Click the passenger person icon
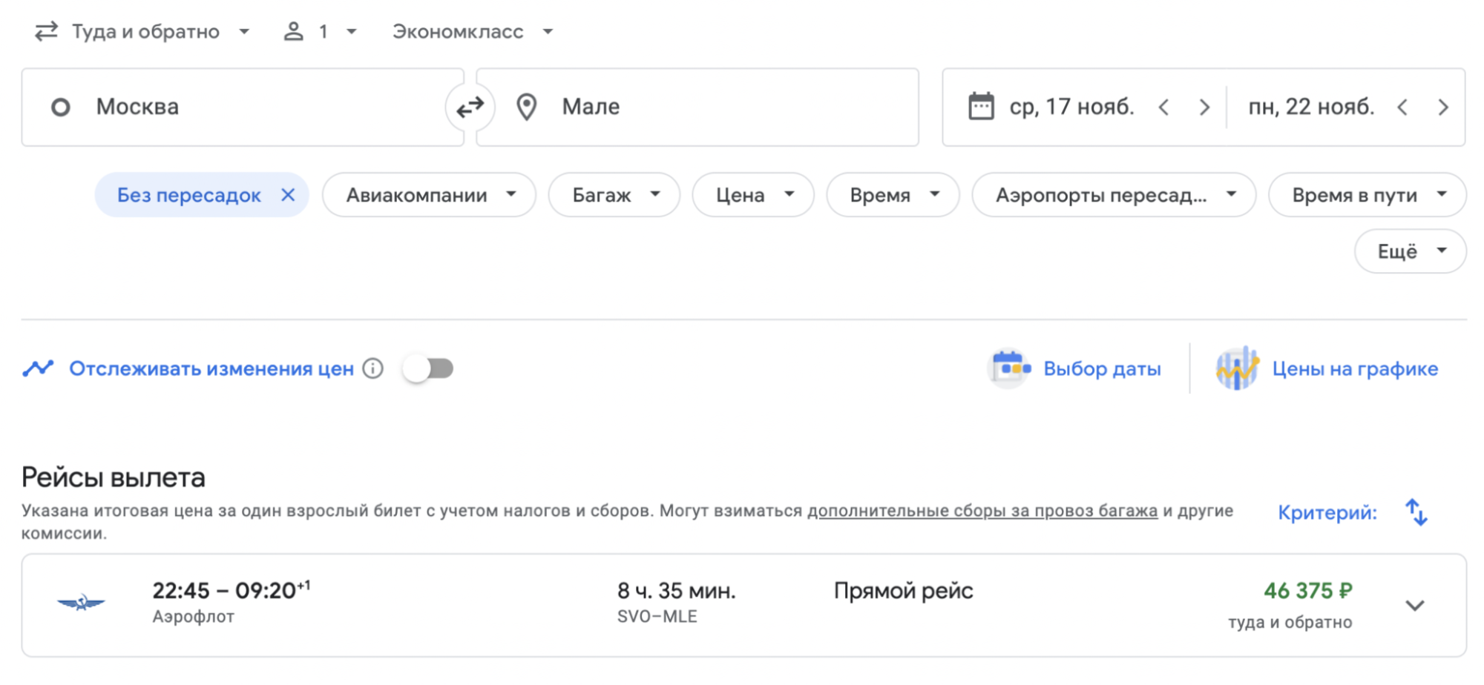The image size is (1484, 685). pos(294,31)
